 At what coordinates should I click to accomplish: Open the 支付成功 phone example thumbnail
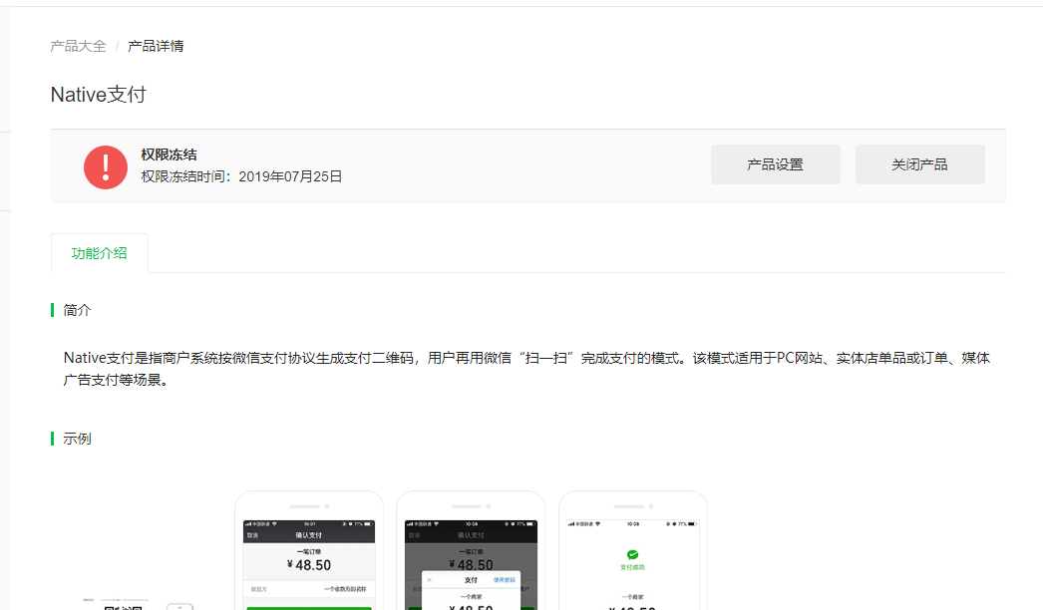pos(633,551)
